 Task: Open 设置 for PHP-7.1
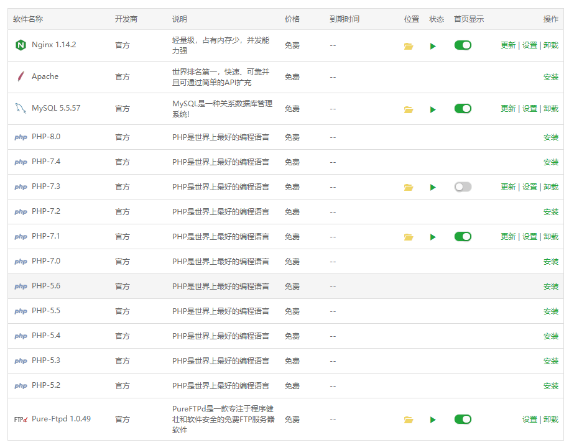click(529, 236)
